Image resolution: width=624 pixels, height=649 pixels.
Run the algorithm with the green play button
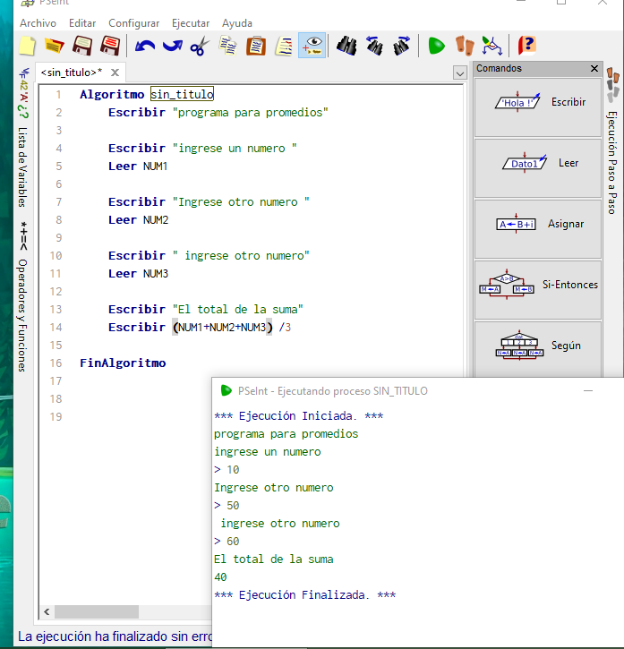pyautogui.click(x=436, y=46)
